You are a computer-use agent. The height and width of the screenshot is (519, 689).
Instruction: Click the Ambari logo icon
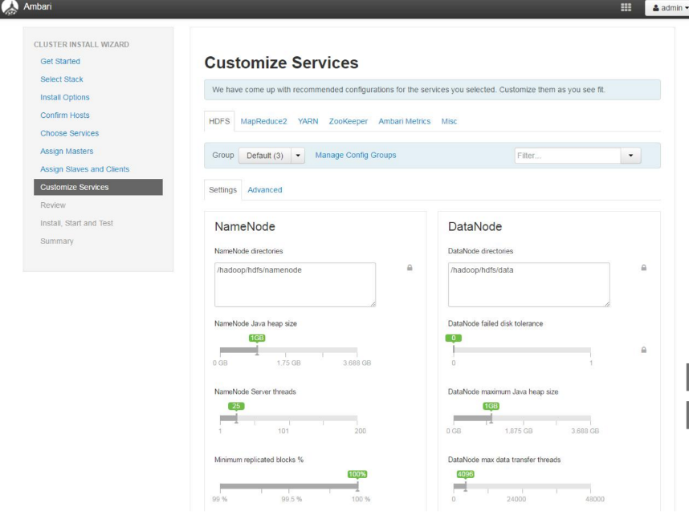point(10,8)
